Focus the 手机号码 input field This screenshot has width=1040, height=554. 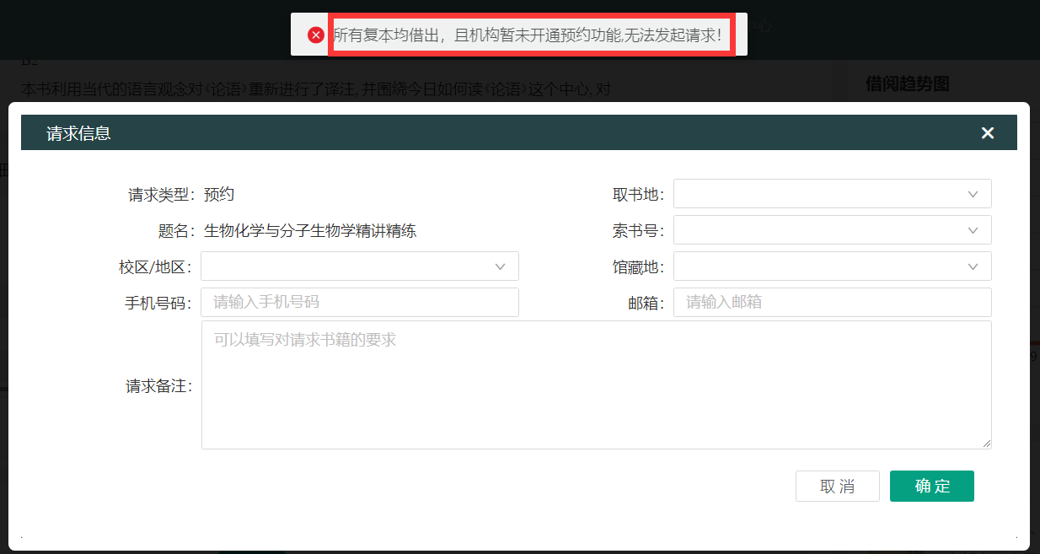360,302
